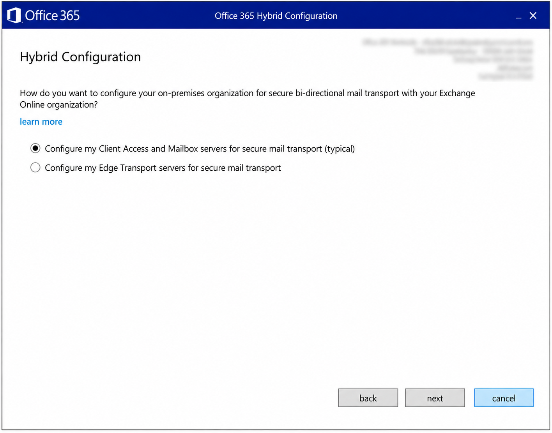Click the 'Client Access and Mailbox servers' label text
Screen dimensions: 552x433
pyautogui.click(x=200, y=149)
